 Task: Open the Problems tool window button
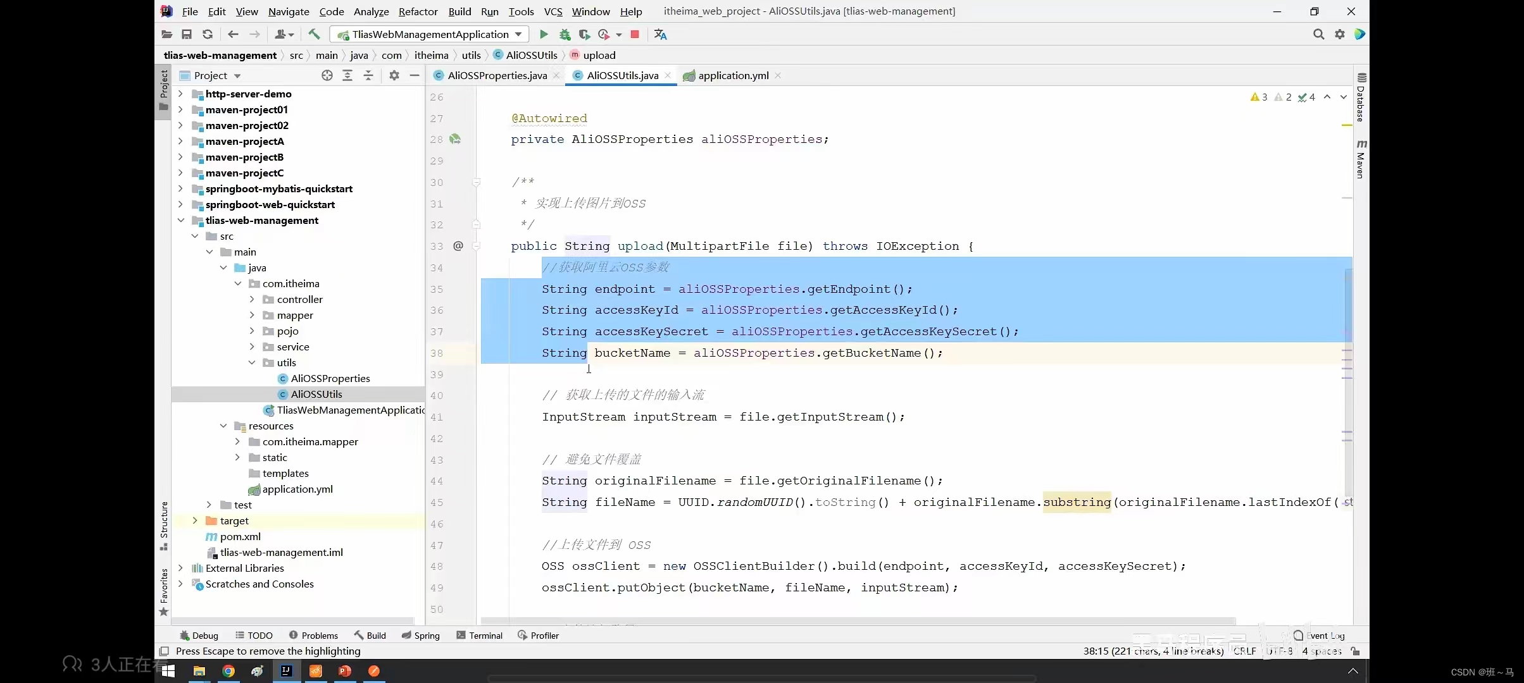(x=313, y=636)
